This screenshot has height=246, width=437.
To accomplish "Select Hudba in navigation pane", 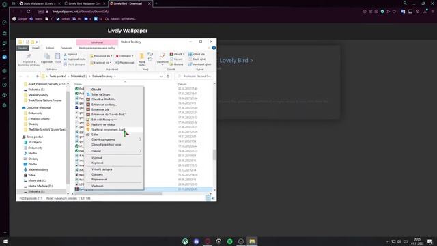I will 32,153.
